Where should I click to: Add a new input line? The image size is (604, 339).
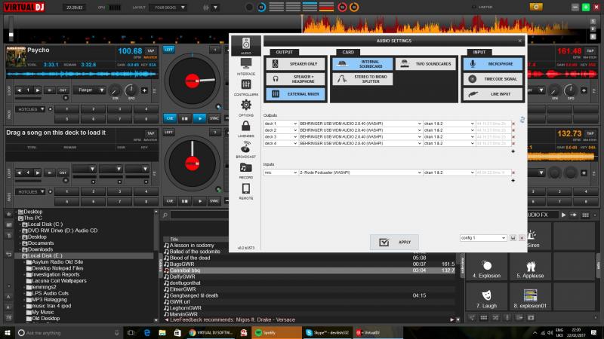click(x=513, y=181)
